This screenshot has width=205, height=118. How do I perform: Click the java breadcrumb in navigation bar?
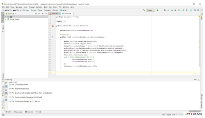(34, 10)
